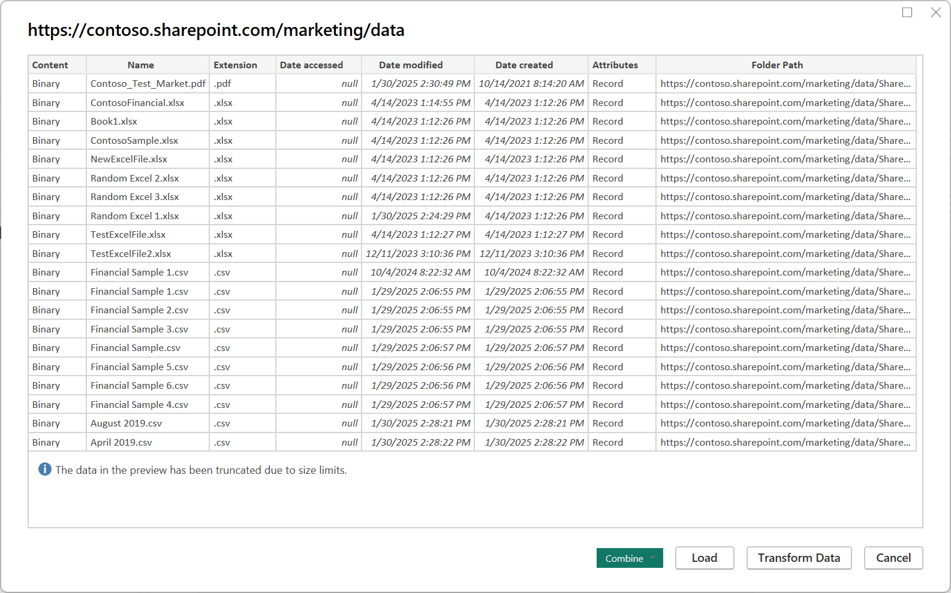Click the Random Excel 2.xlsx cell

click(148, 178)
